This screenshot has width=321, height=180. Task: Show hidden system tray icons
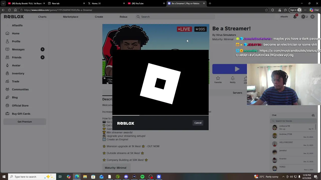coord(283,177)
